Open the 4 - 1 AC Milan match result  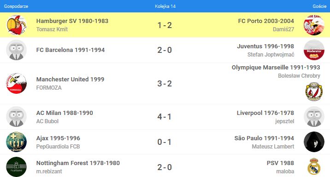click(165, 117)
